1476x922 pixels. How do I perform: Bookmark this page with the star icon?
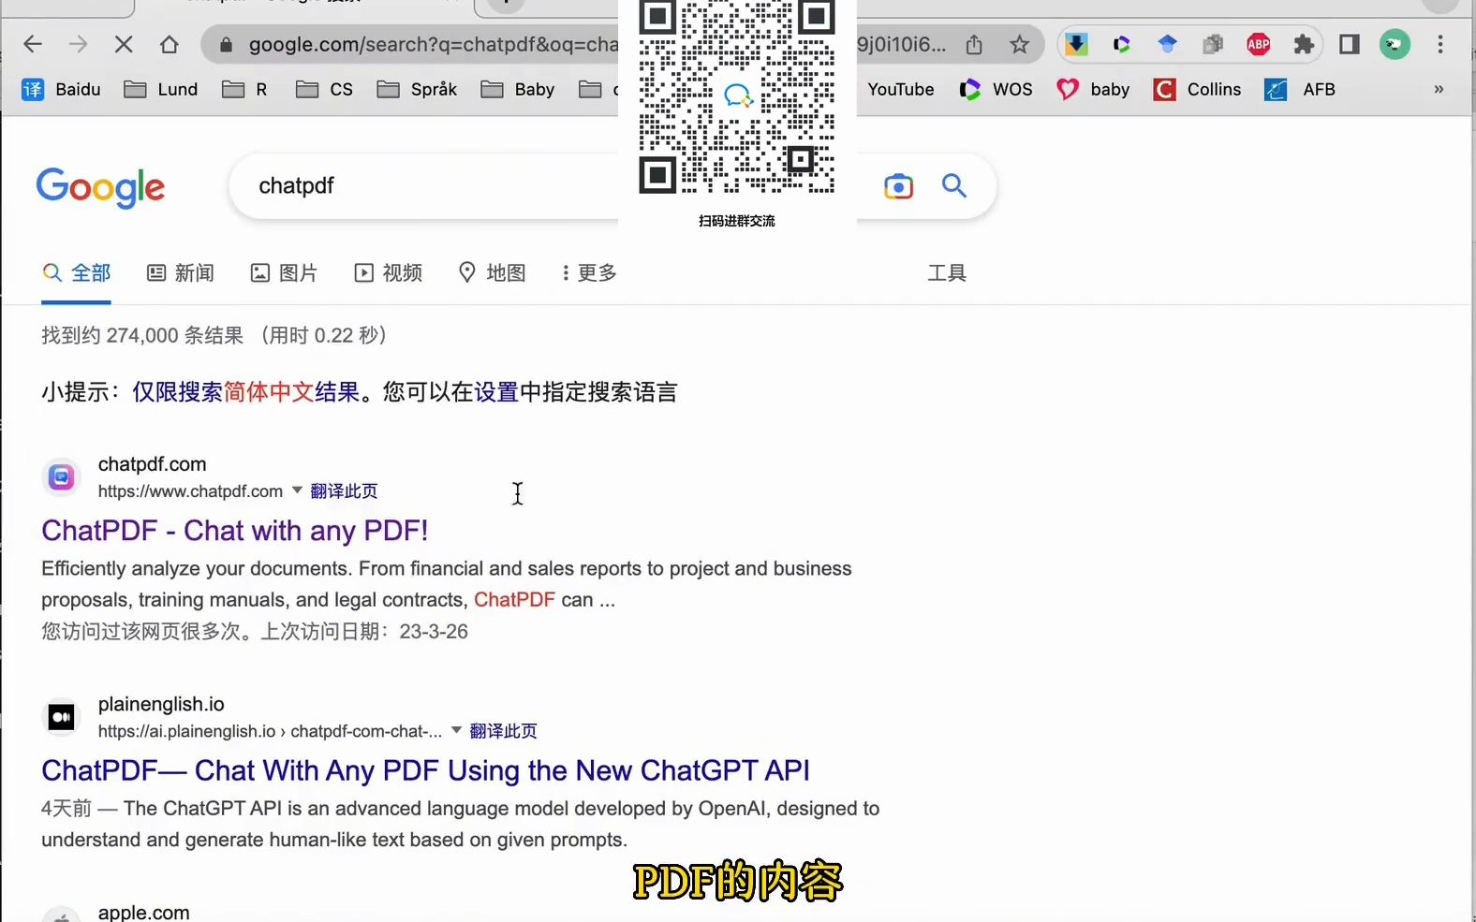point(1019,44)
